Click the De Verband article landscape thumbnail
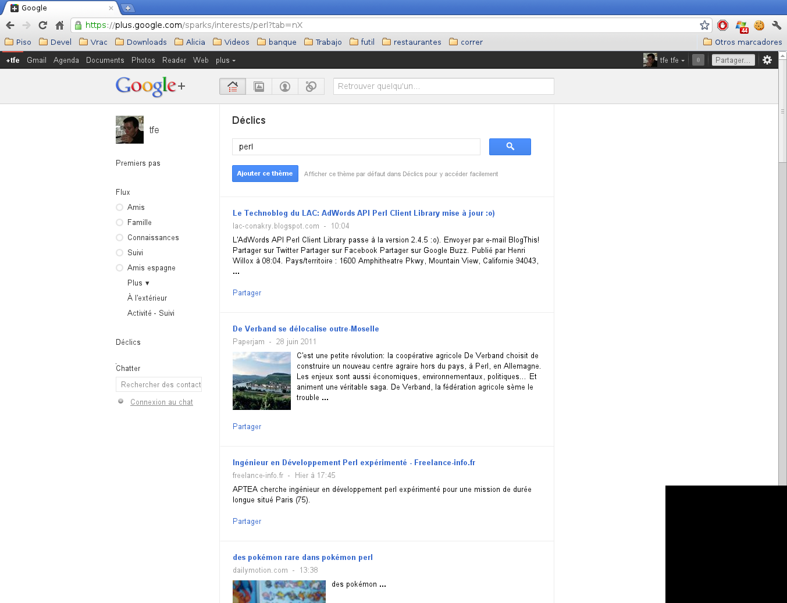 click(x=262, y=381)
